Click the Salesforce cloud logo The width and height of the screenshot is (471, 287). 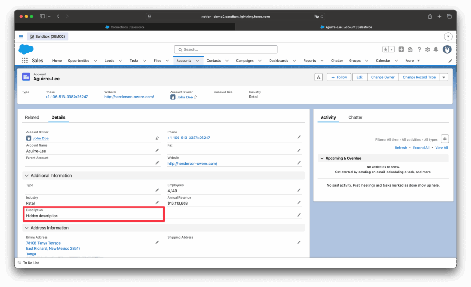coord(26,49)
